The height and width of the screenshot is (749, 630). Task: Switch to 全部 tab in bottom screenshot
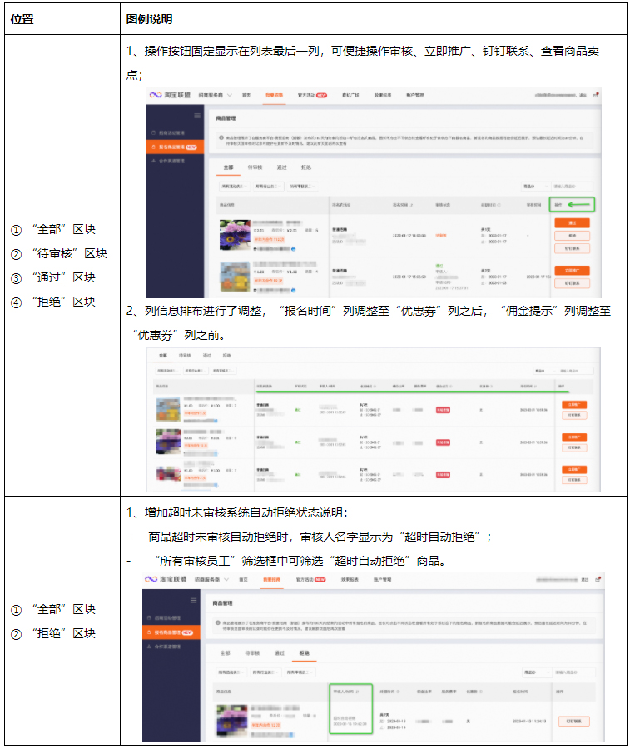click(x=226, y=653)
